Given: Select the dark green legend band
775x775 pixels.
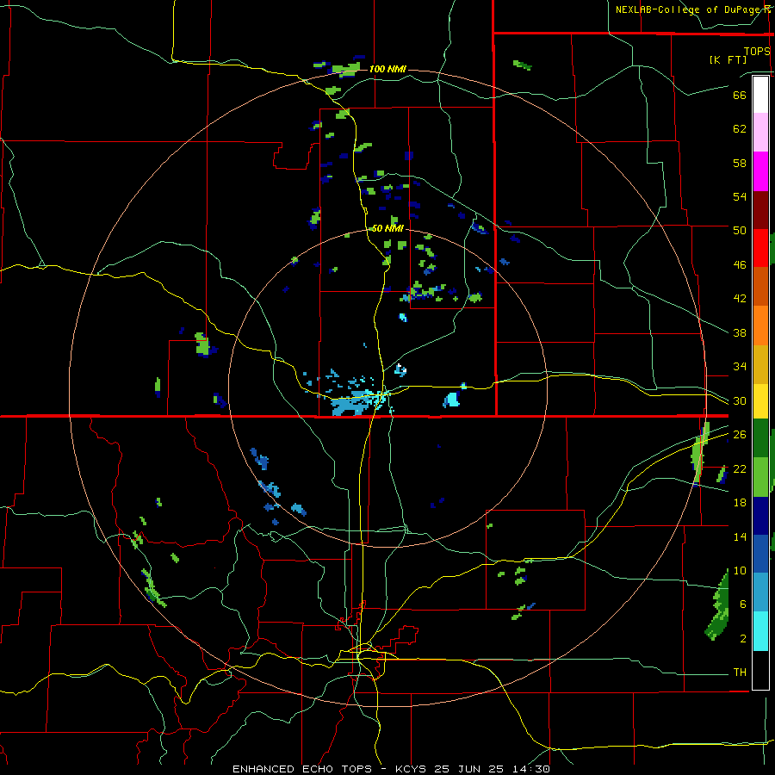Looking at the screenshot, I should [x=760, y=438].
